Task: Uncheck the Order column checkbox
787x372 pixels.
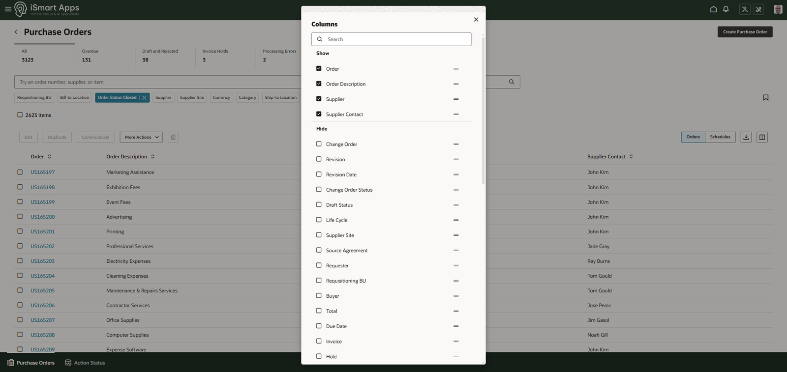Action: (x=319, y=69)
